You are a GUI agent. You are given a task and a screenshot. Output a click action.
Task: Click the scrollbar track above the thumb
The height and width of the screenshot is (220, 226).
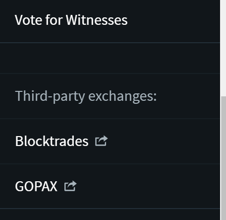point(224,48)
